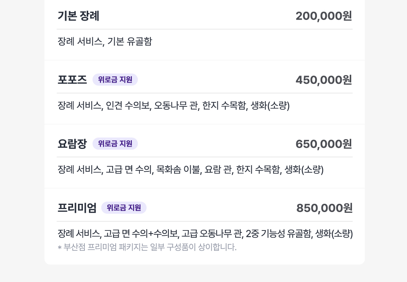Screen dimensions: 407x282
Task: Click 고급 오동나무 관 in 프리미엄 row
Action: (x=212, y=233)
